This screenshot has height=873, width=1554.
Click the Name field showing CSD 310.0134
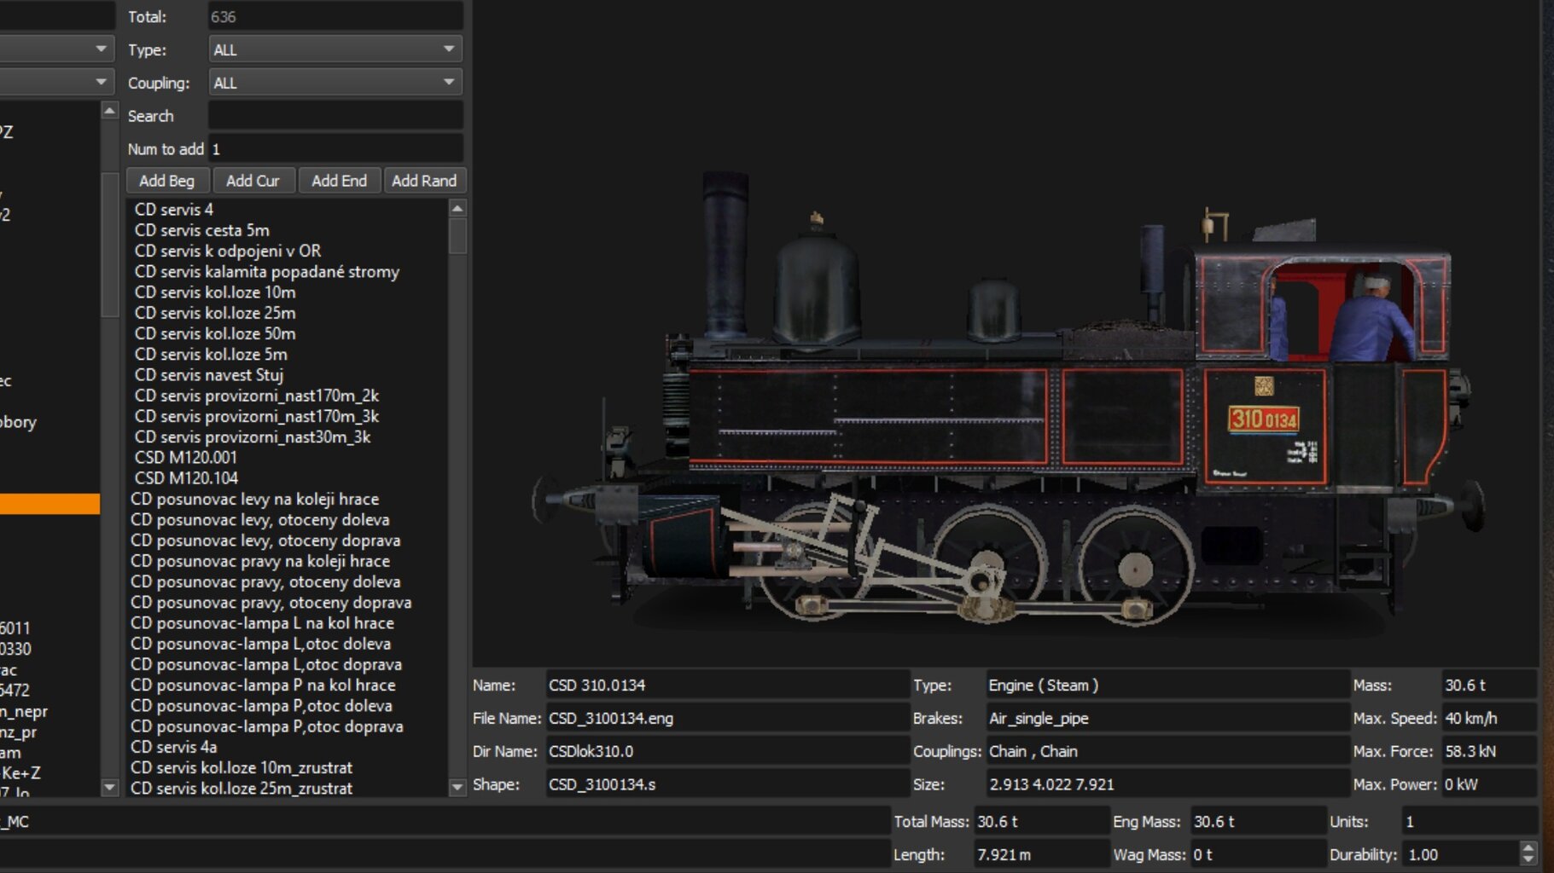pyautogui.click(x=726, y=685)
